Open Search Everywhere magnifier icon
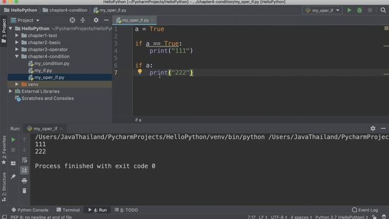Image resolution: width=389 pixels, height=219 pixels. tap(383, 10)
